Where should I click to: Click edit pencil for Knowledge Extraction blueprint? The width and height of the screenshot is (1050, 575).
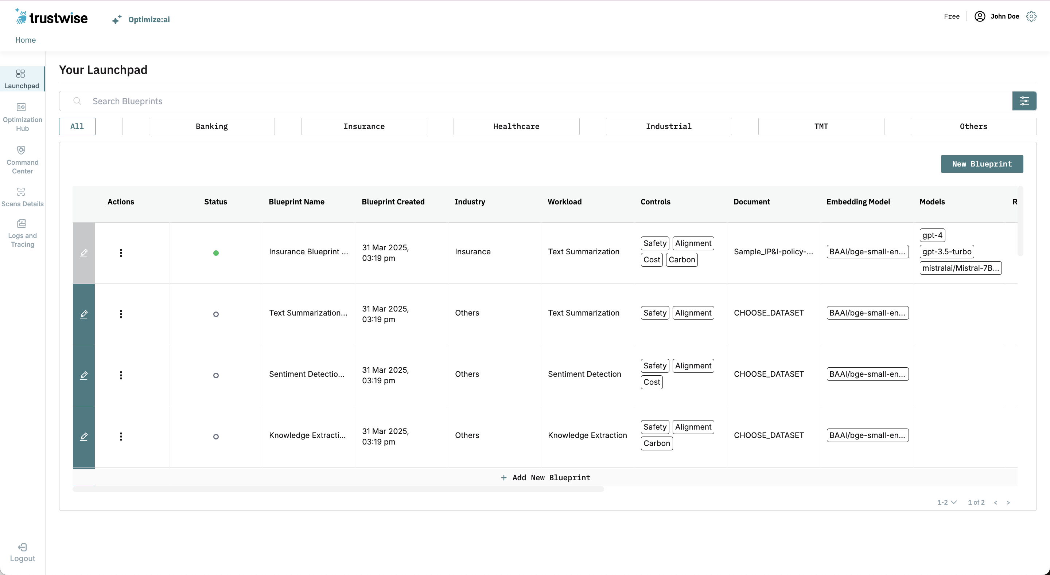click(83, 437)
